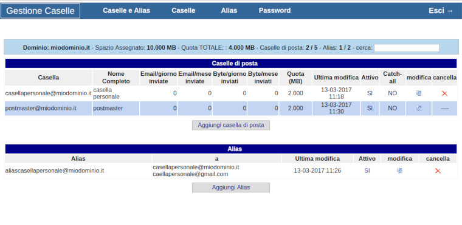Screen dimensions: 462x225
Task: Click the 13-03-2017 11:26 alias date
Action: point(317,170)
